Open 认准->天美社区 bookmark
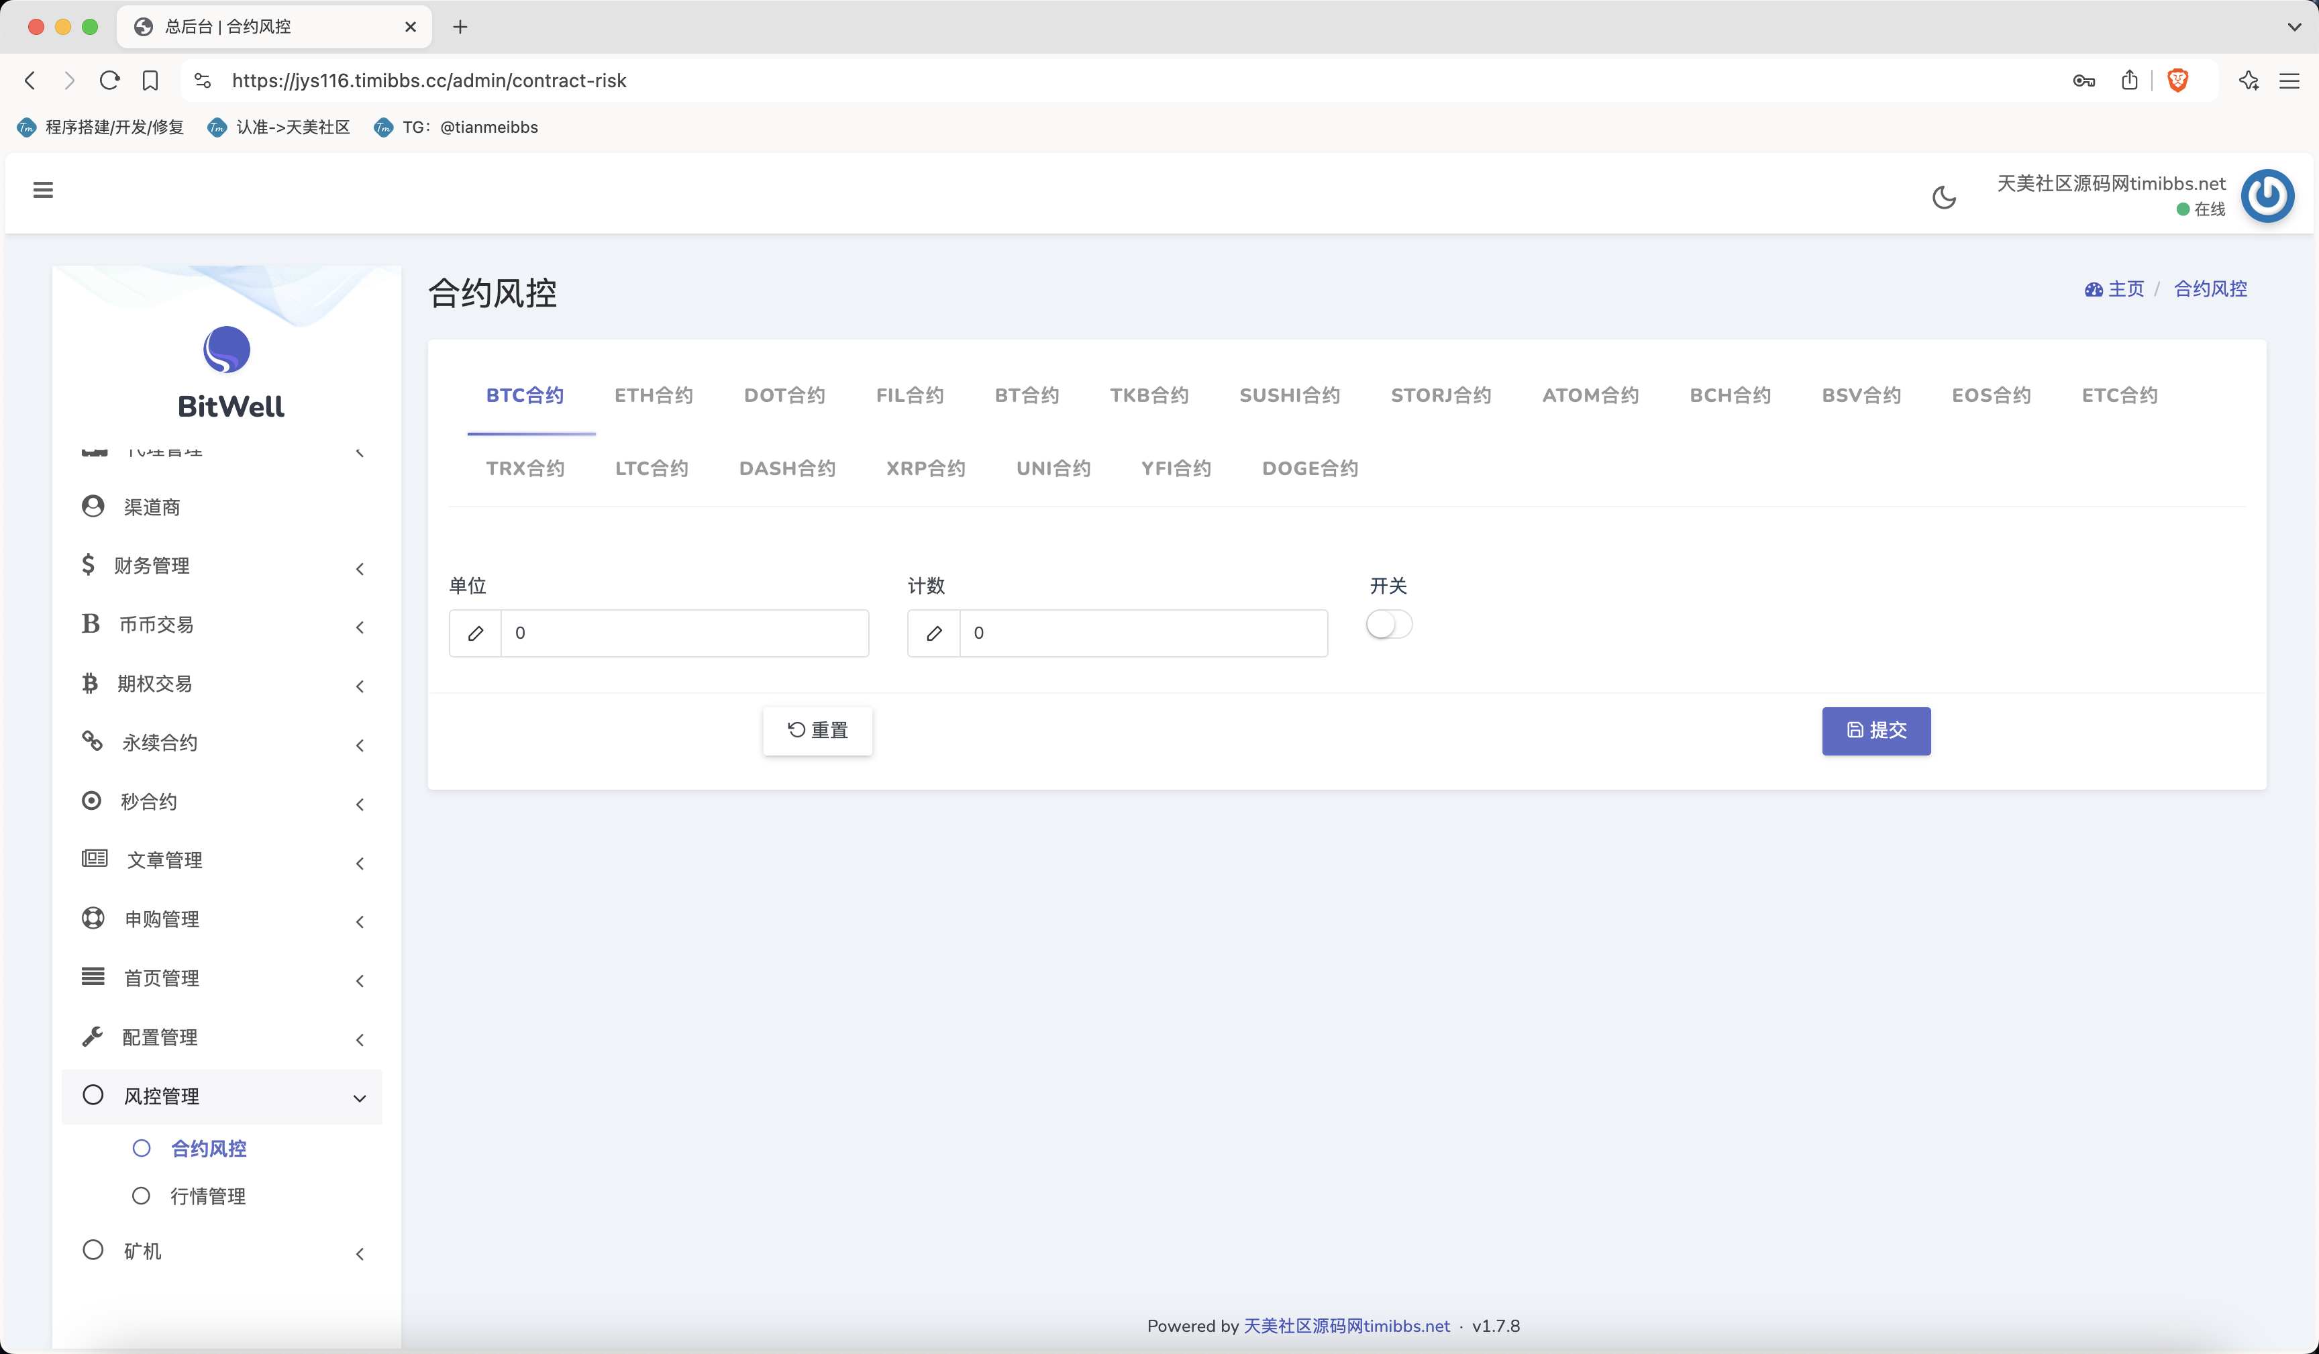Viewport: 2319px width, 1354px height. (x=279, y=127)
